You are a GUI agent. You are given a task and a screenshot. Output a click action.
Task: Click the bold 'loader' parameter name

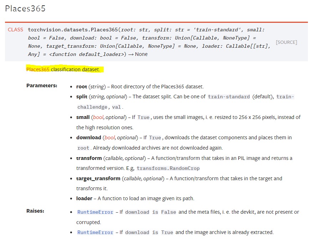point(84,198)
